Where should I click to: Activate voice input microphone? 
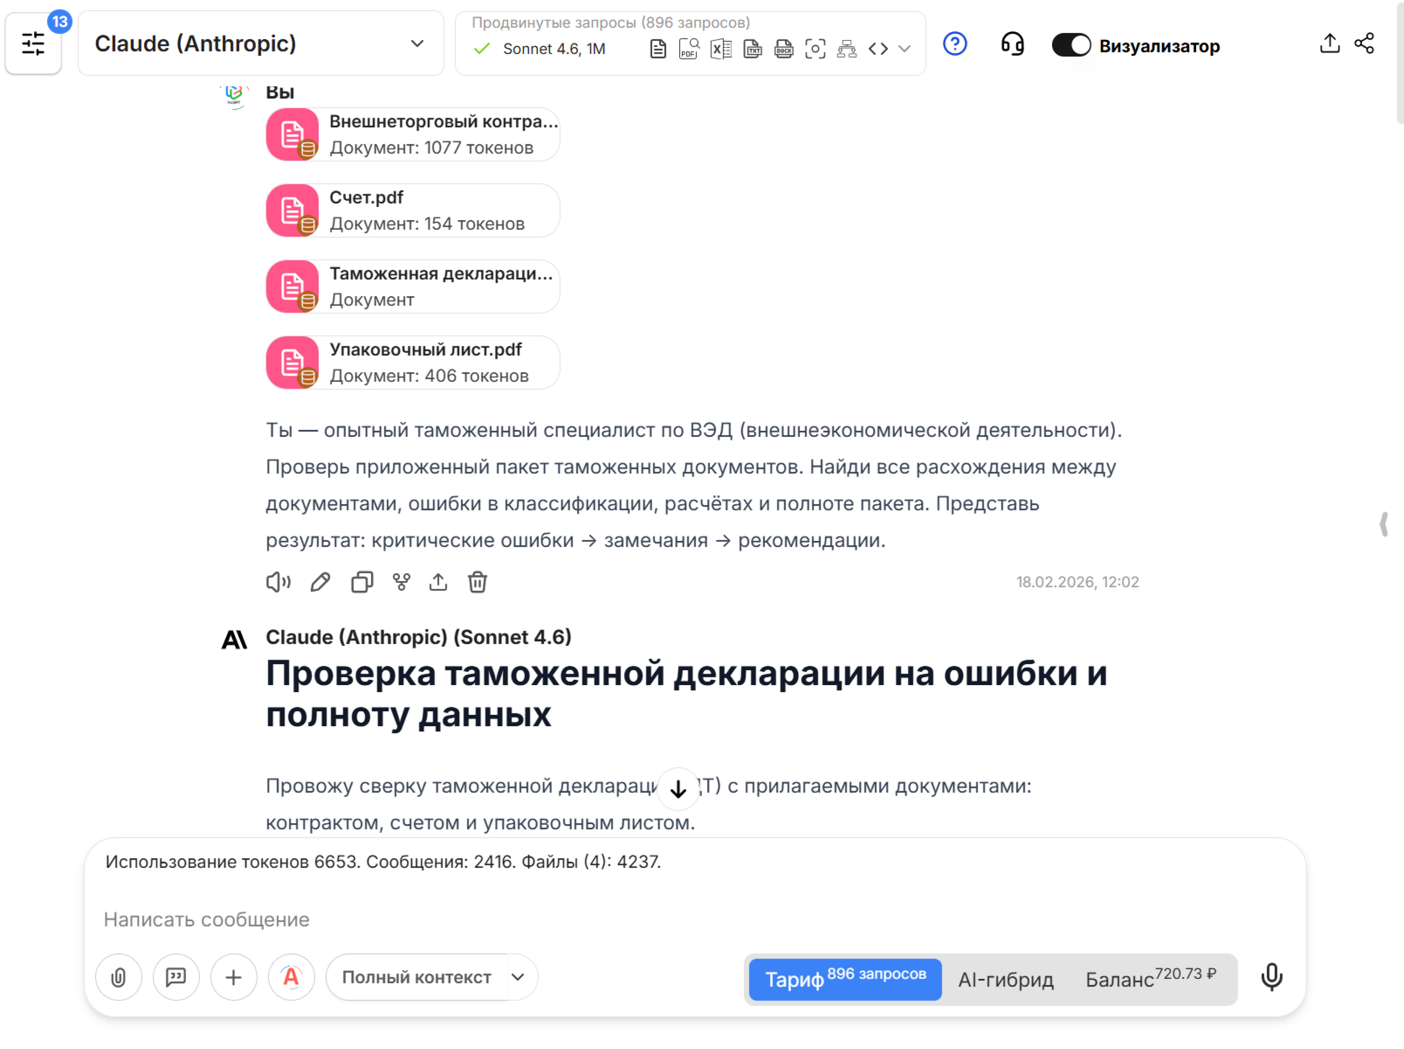[x=1271, y=977]
